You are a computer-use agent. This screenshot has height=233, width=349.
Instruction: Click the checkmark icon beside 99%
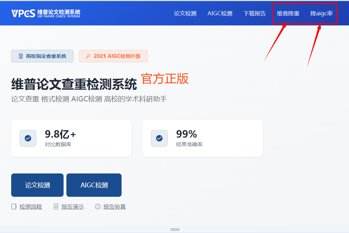coord(159,138)
